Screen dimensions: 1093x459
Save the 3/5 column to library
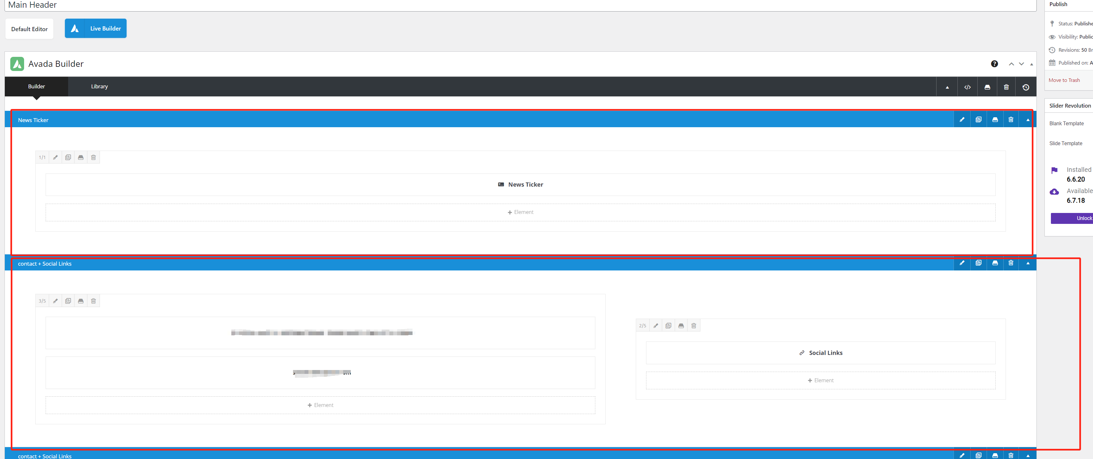(x=81, y=301)
